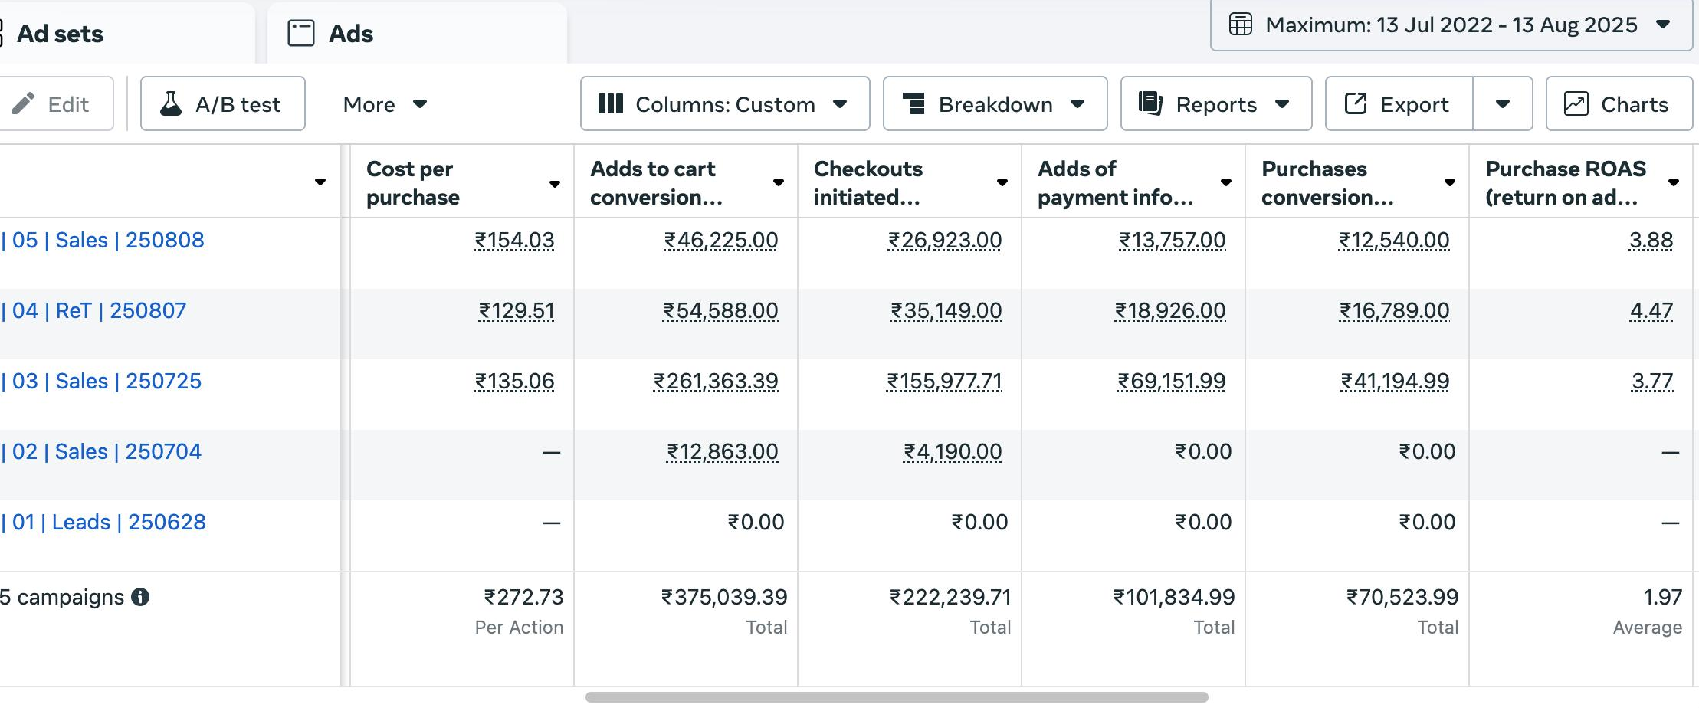
Task: Click the pencil Edit icon
Action: 24,103
